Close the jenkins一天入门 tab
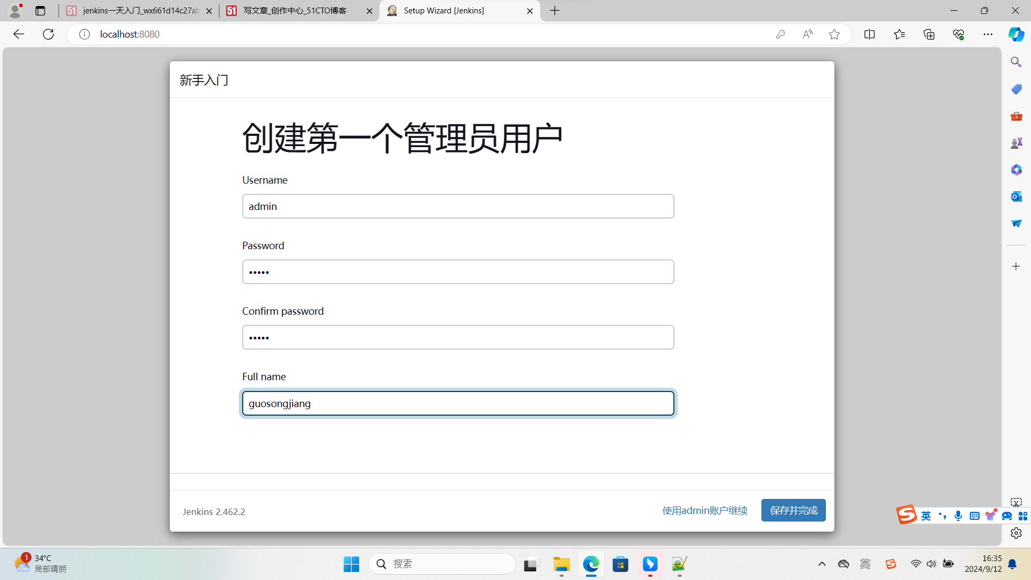 point(209,11)
